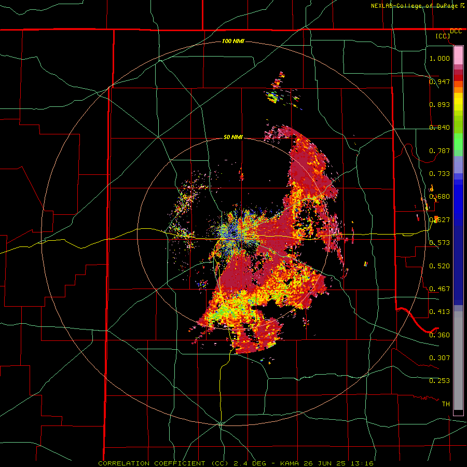Click the 0.787 scale value
The width and height of the screenshot is (467, 467).
click(x=439, y=150)
